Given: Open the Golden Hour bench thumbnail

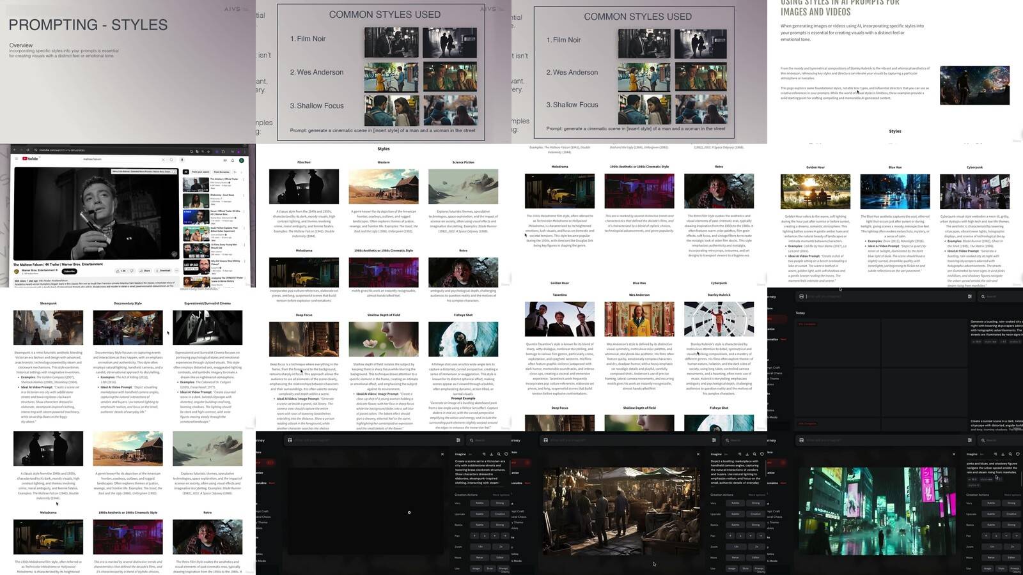Looking at the screenshot, I should pyautogui.click(x=815, y=192).
